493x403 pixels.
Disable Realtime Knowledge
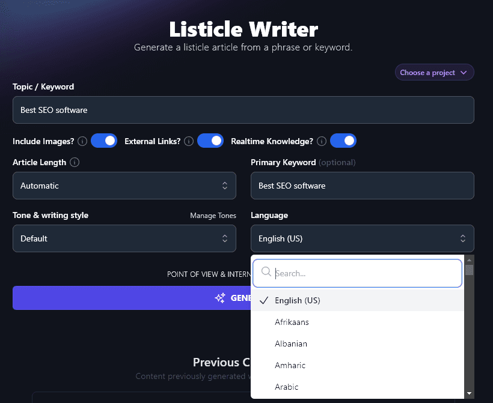point(343,141)
